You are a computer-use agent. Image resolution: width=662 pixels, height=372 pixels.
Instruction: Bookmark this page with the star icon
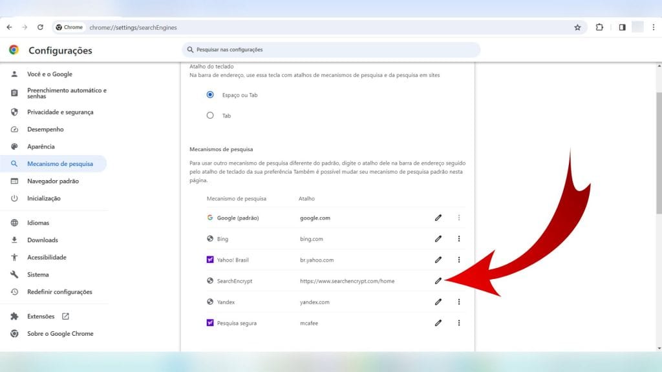click(x=577, y=28)
